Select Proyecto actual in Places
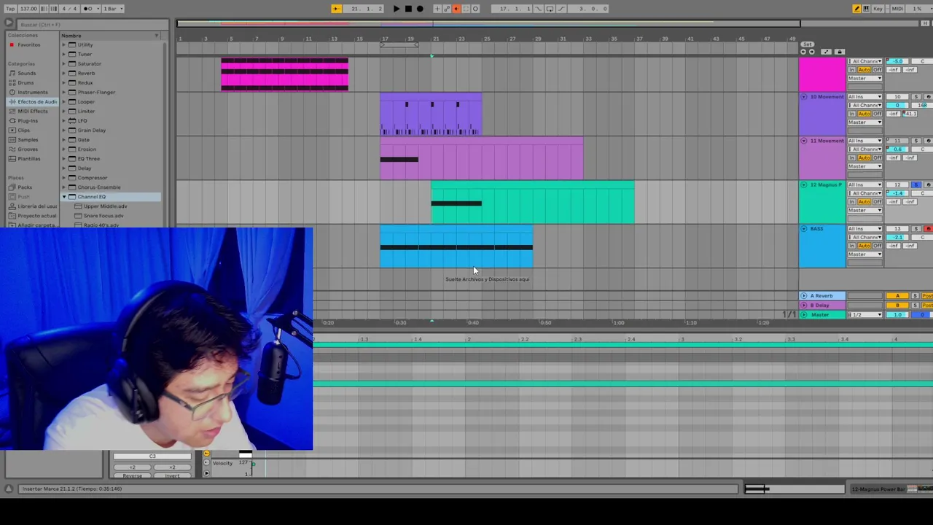 pos(36,216)
